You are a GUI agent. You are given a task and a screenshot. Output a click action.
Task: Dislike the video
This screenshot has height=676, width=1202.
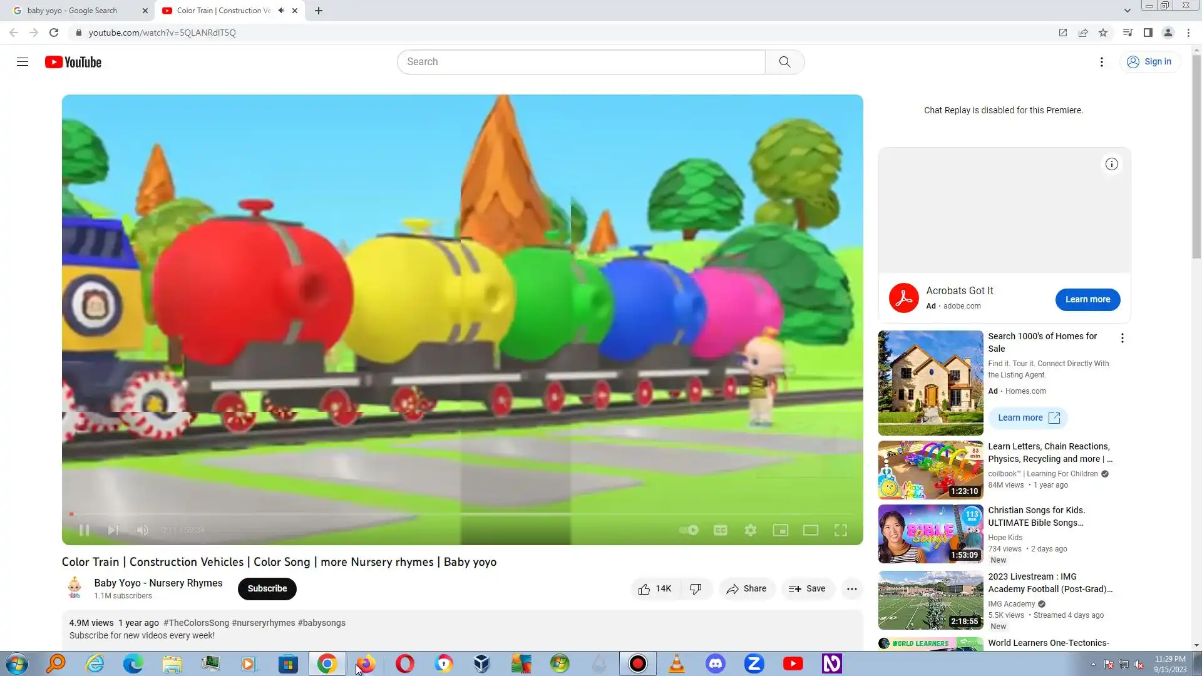point(696,588)
